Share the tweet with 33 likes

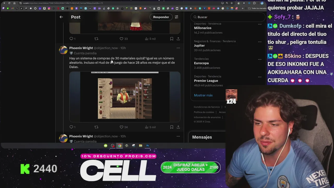click(x=178, y=39)
